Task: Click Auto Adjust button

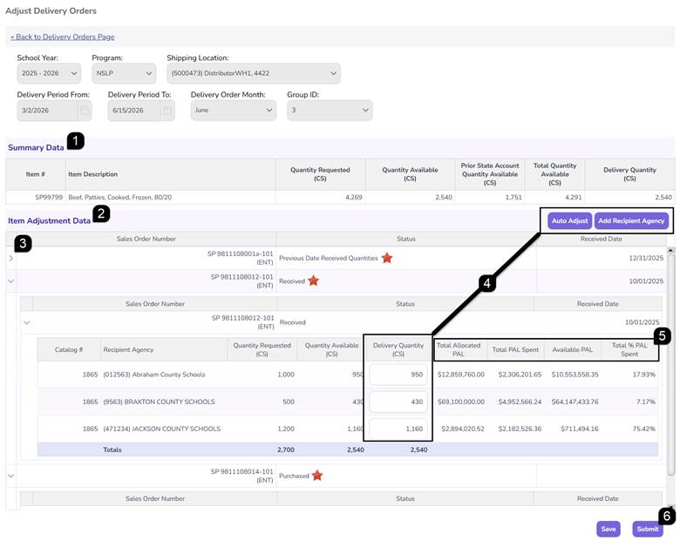Action: 569,220
